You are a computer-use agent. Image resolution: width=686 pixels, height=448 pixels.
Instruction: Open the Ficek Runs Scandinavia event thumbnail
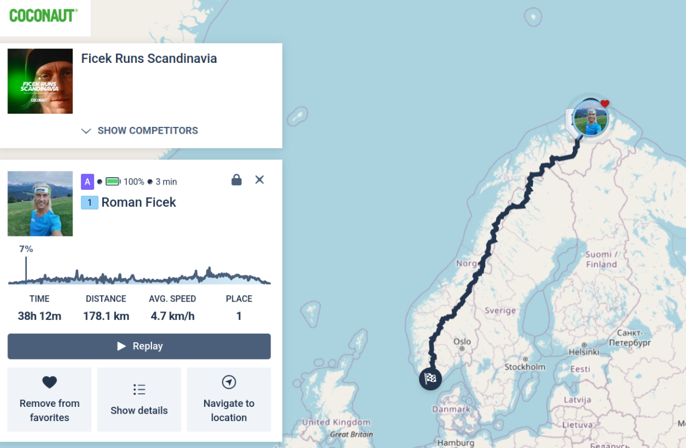point(40,81)
